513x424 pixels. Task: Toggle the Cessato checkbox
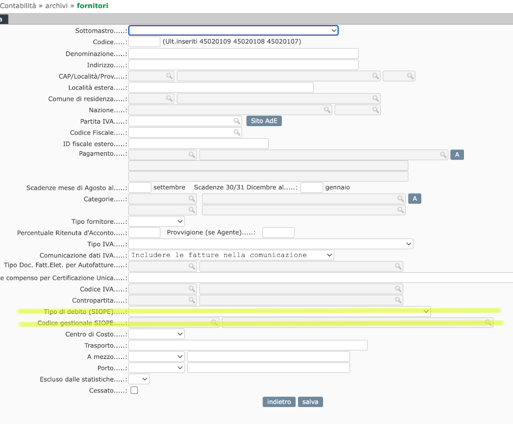(134, 390)
